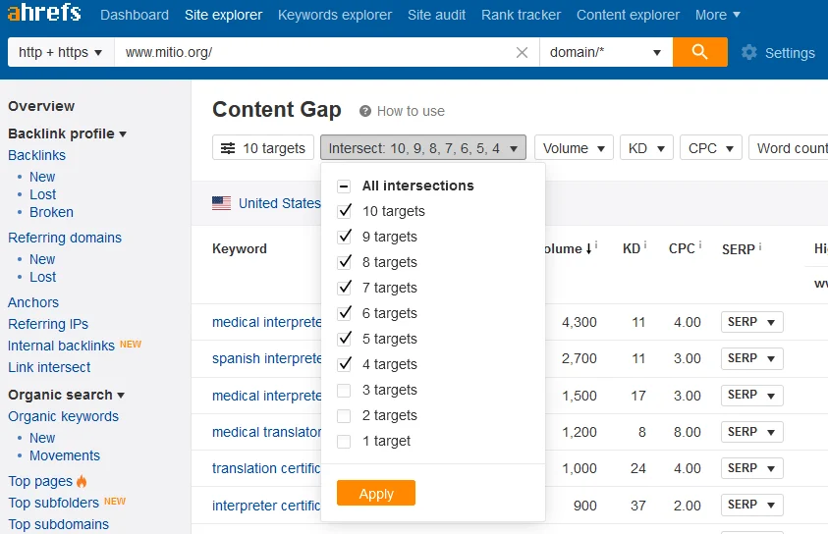Viewport: 828px width, 534px height.
Task: Enable the 1 target checkbox
Action: click(344, 442)
